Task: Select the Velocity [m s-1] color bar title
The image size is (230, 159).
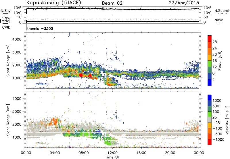Action: coord(227,120)
